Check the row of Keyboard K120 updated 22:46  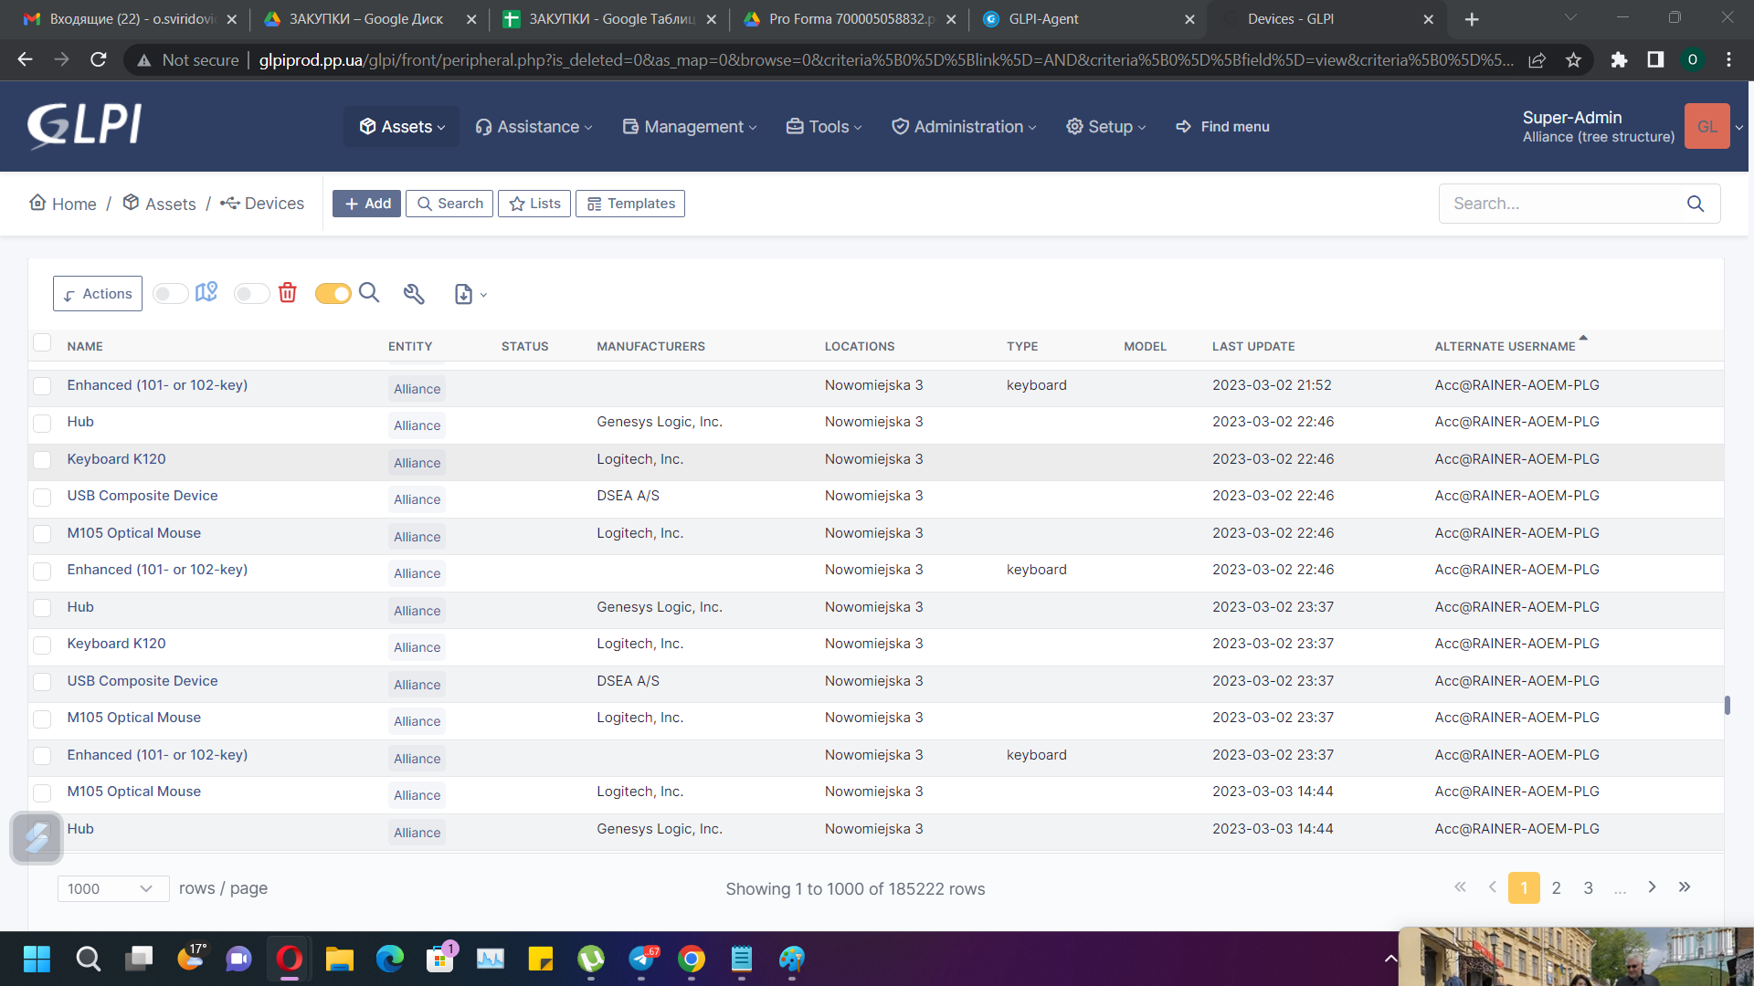tap(42, 460)
